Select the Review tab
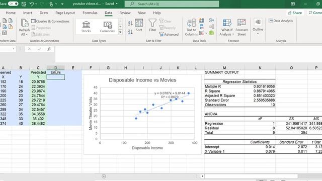Image resolution: width=322 pixels, height=181 pixels. pos(125,13)
